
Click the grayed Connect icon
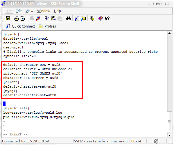31,18
